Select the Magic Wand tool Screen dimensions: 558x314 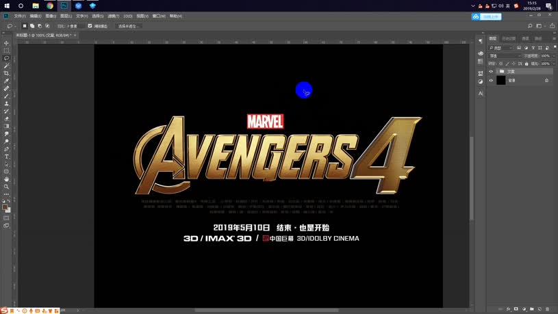pos(6,66)
